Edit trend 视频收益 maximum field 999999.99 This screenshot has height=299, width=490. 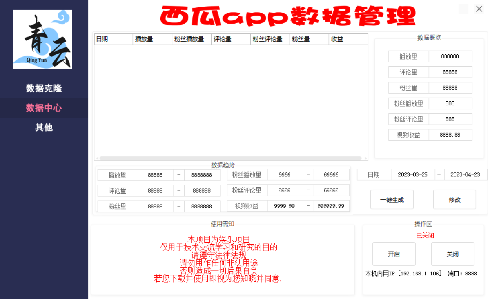(x=331, y=206)
